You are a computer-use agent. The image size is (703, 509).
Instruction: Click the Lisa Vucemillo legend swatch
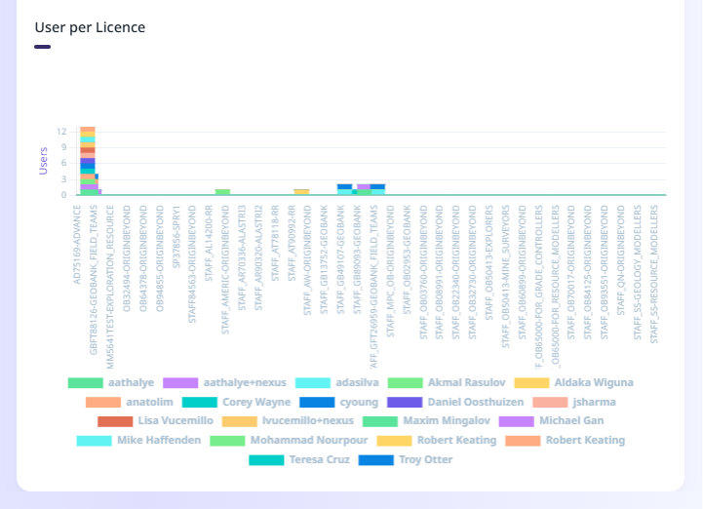click(x=115, y=421)
